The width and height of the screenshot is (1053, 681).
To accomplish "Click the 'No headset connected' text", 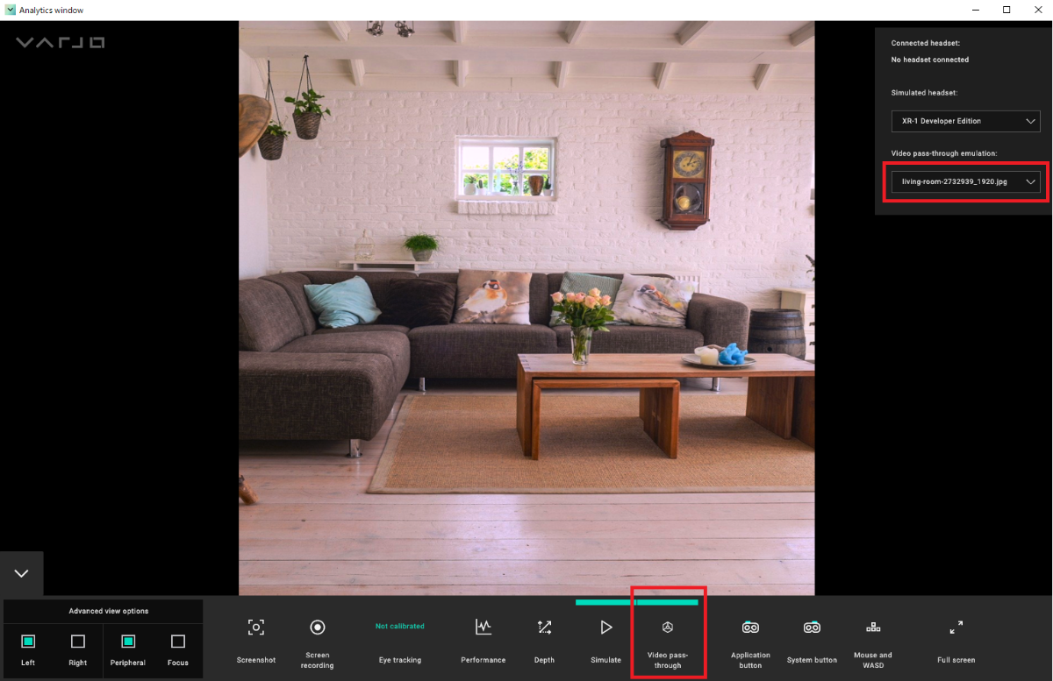I will click(930, 60).
